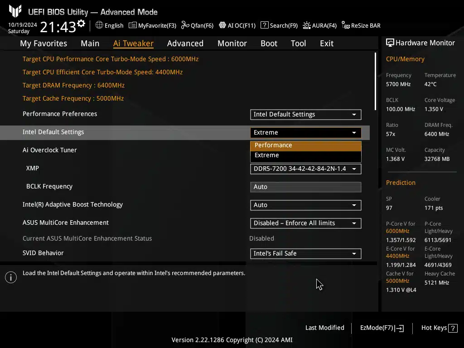
Task: Go to the Monitor tab
Action: click(x=232, y=43)
